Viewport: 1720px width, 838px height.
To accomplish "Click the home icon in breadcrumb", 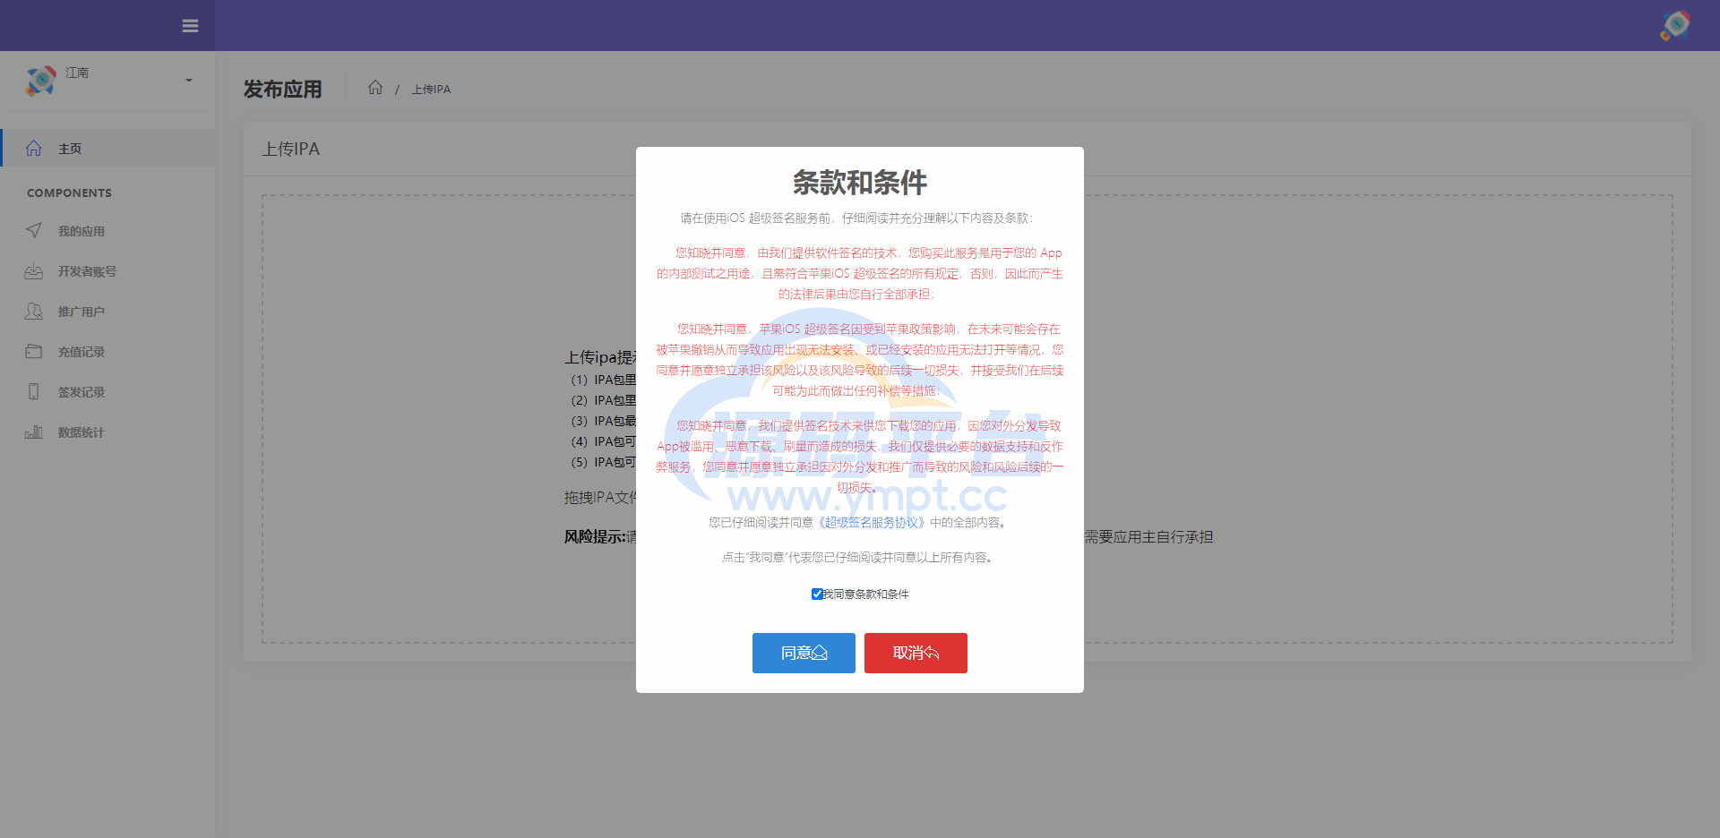I will [x=375, y=88].
